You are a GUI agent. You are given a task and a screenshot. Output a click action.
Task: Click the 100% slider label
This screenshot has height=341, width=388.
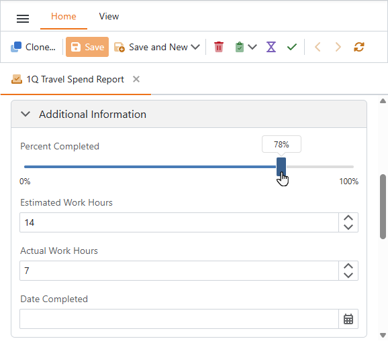tap(348, 182)
